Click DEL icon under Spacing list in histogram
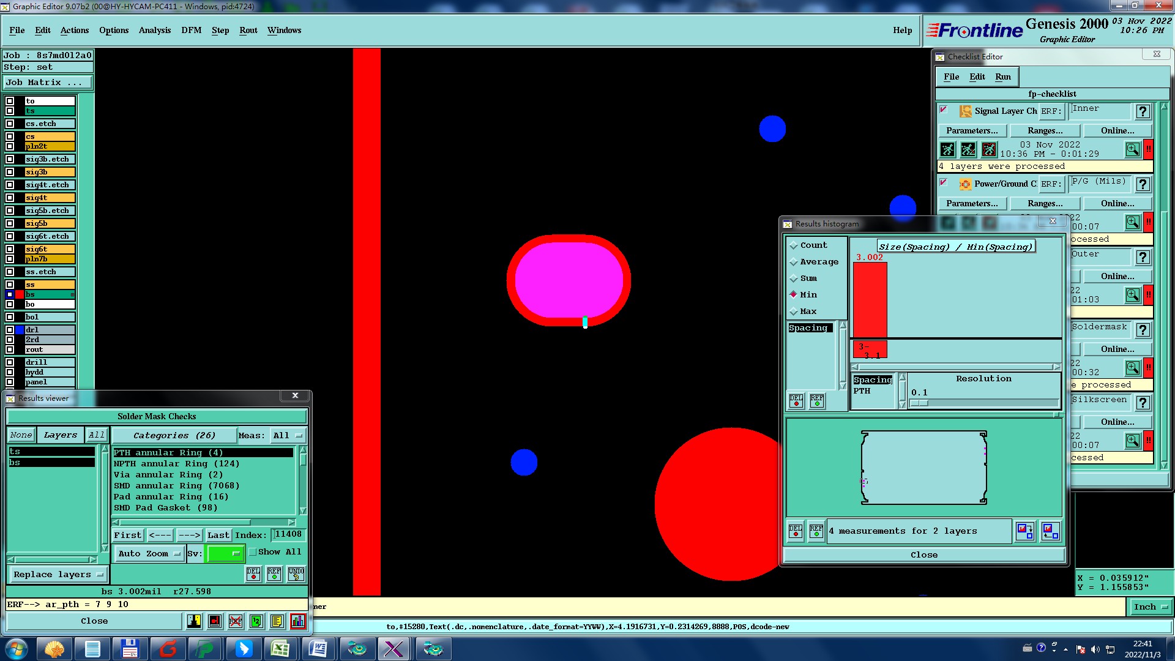This screenshot has width=1175, height=661. coord(796,401)
